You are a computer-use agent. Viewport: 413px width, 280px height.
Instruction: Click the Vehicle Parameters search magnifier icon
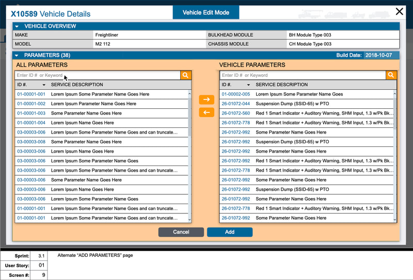click(391, 75)
